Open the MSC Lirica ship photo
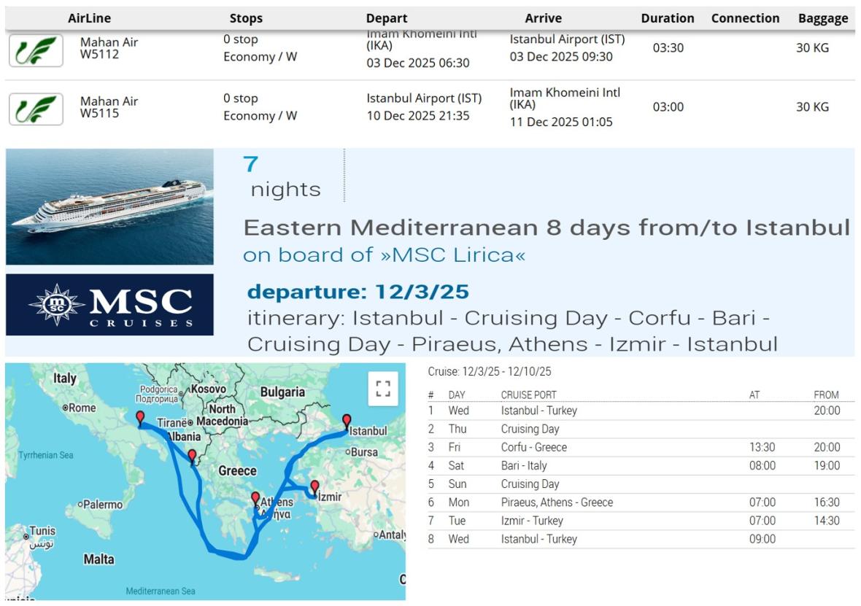861x606 pixels. (109, 206)
